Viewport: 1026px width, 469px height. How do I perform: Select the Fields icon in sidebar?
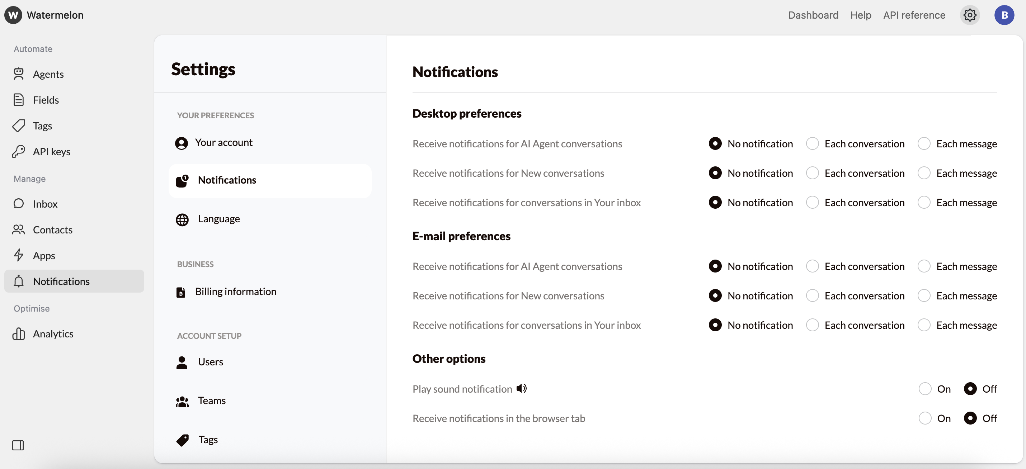pos(19,100)
